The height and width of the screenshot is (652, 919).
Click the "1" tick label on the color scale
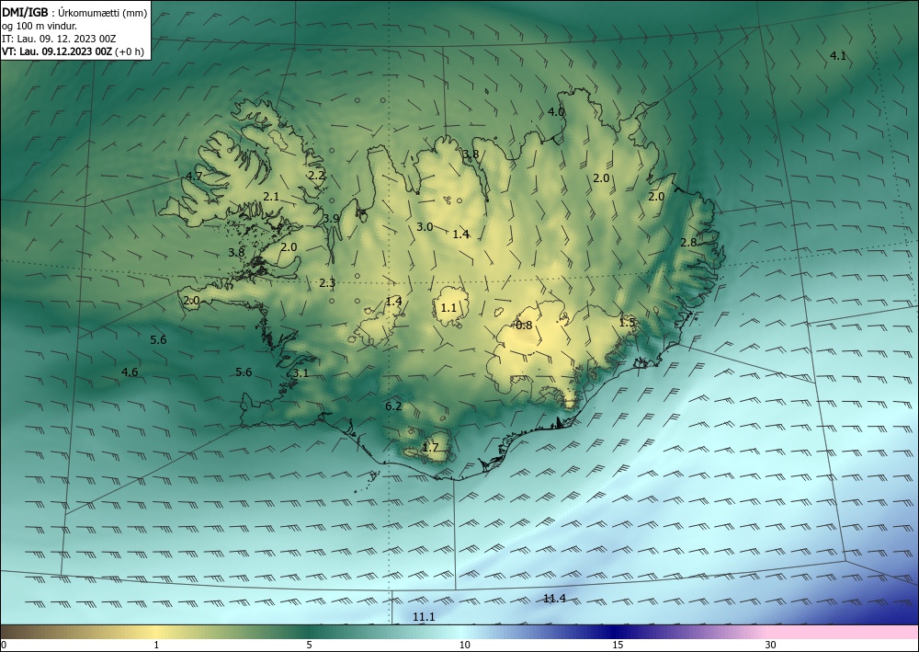(156, 645)
